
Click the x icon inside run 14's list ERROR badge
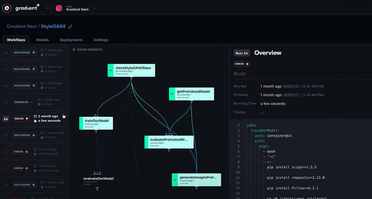coord(27,119)
